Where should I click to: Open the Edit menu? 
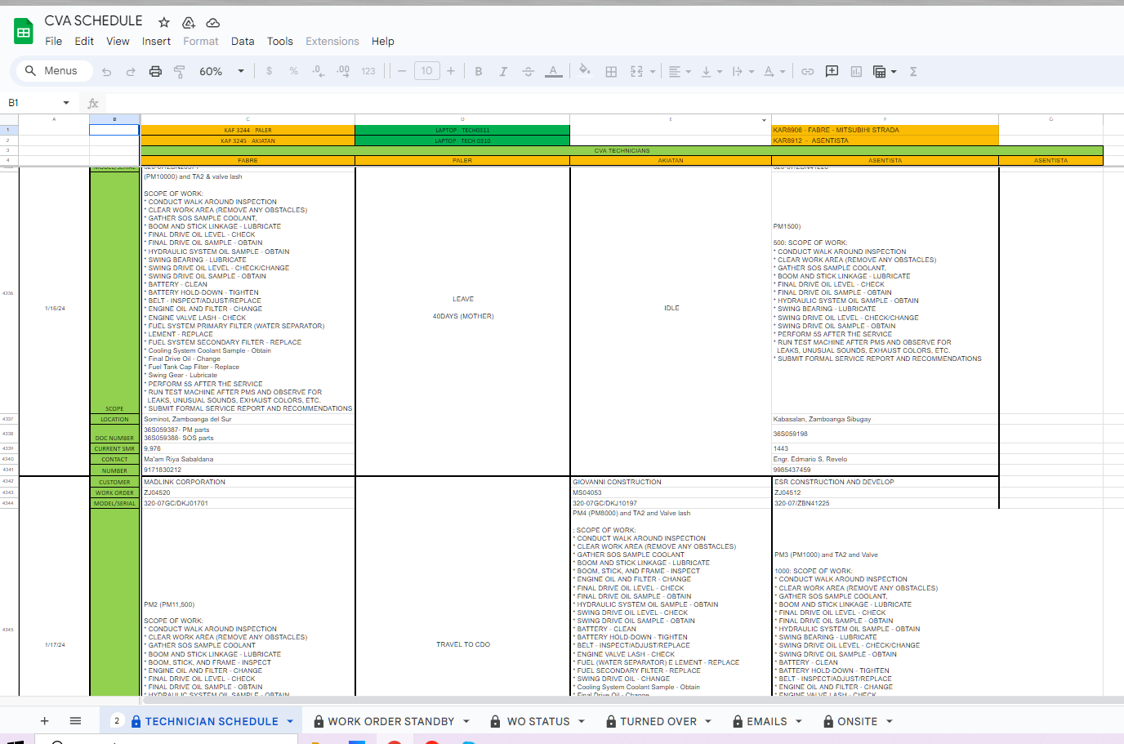(x=84, y=42)
